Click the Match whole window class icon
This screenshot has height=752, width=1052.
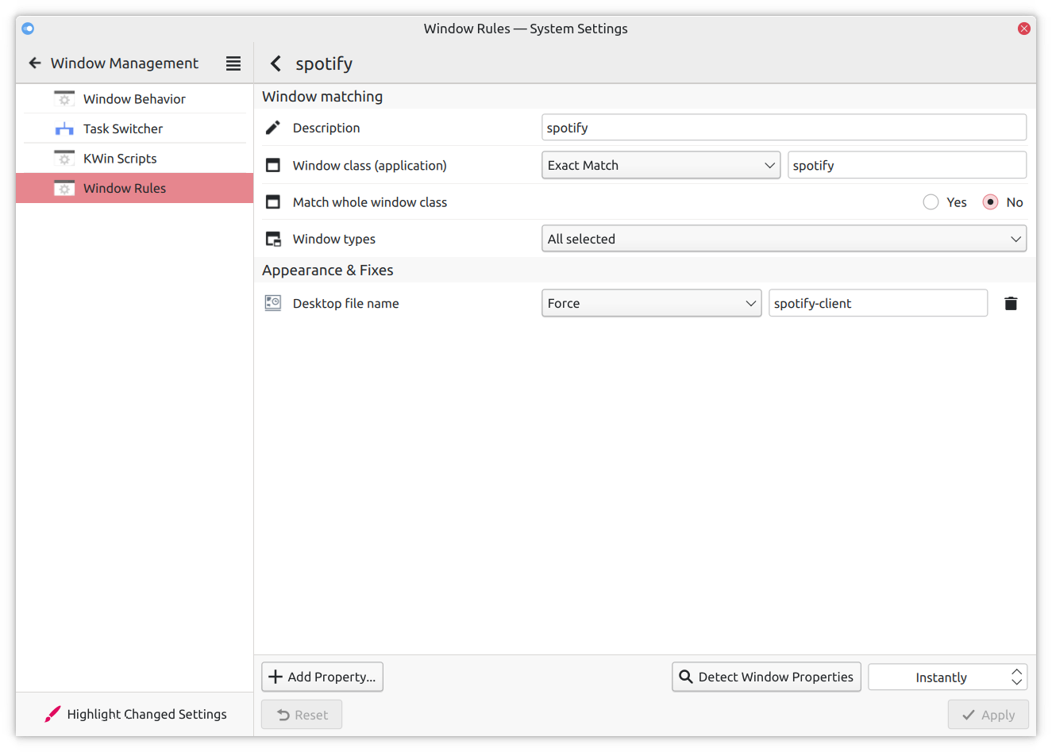point(273,202)
